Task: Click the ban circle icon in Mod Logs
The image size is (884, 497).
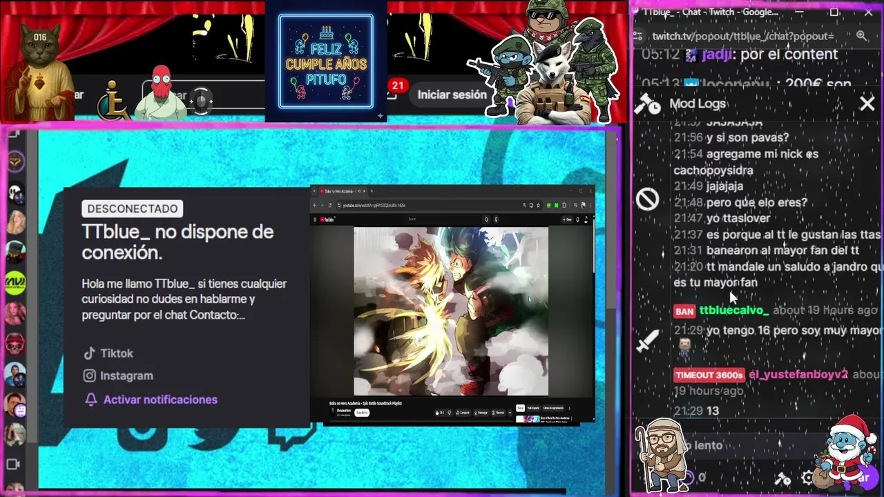Action: (647, 199)
